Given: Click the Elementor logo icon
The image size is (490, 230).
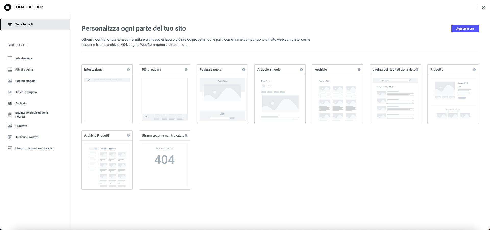Looking at the screenshot, I should pos(8,7).
